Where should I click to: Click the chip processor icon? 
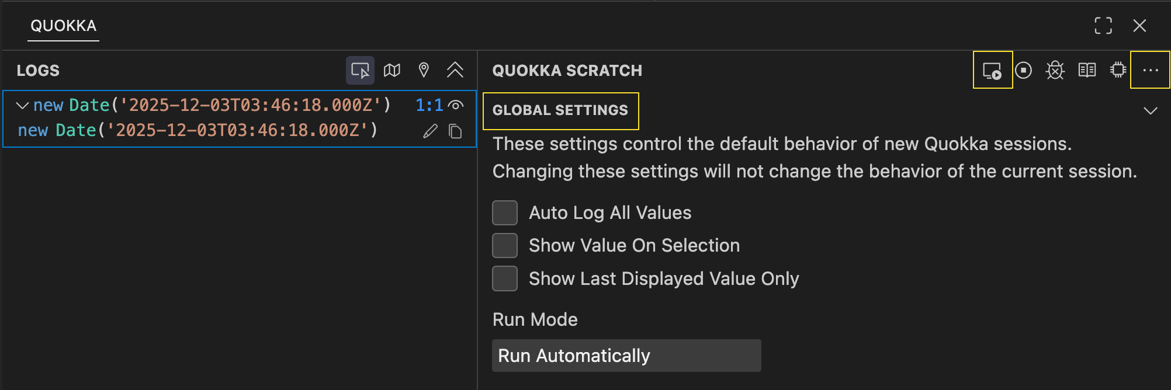1118,71
